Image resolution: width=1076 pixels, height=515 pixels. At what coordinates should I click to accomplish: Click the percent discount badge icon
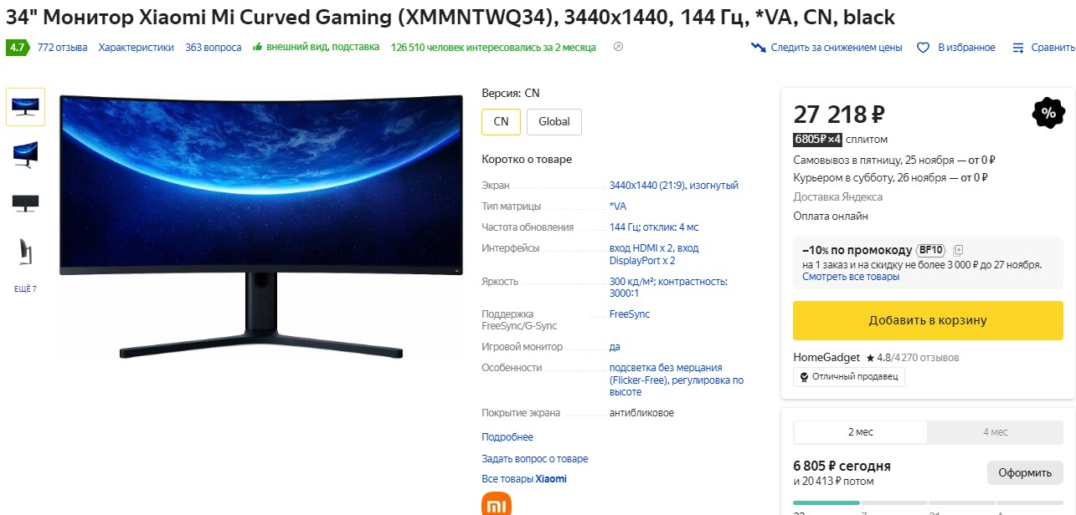(1048, 113)
